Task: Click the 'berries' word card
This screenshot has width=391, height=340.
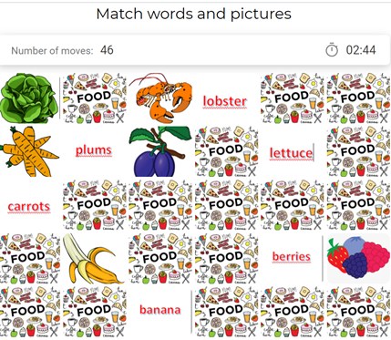Action: pyautogui.click(x=292, y=256)
